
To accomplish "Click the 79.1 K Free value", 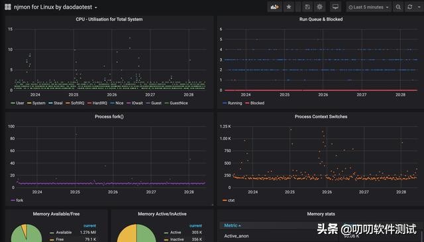I will pyautogui.click(x=91, y=239).
